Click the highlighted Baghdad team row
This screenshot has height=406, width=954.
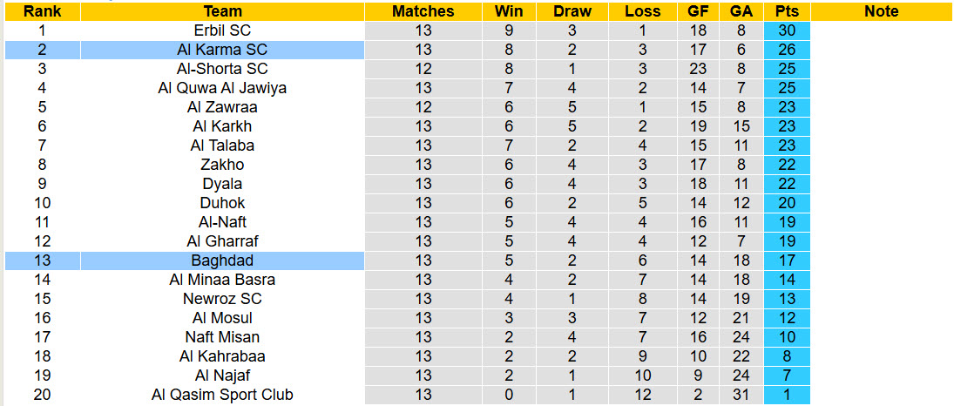(x=222, y=261)
